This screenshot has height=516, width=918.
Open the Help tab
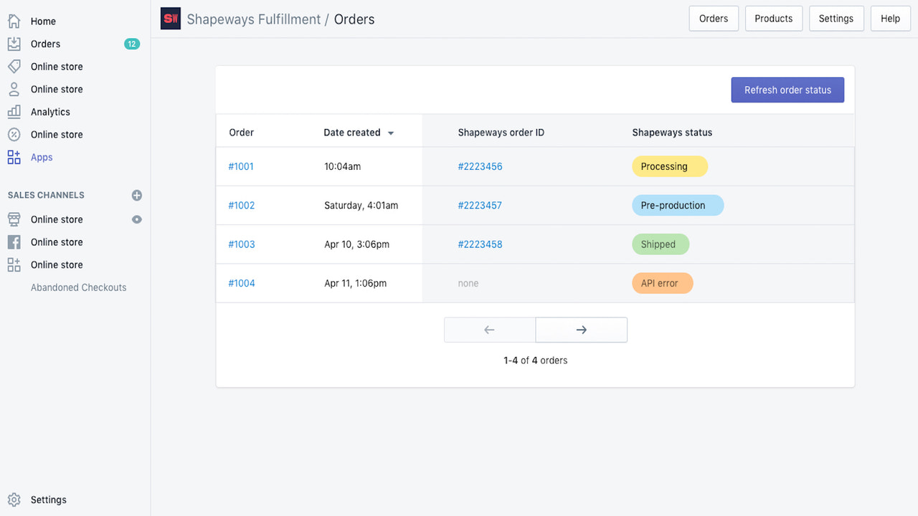[890, 18]
